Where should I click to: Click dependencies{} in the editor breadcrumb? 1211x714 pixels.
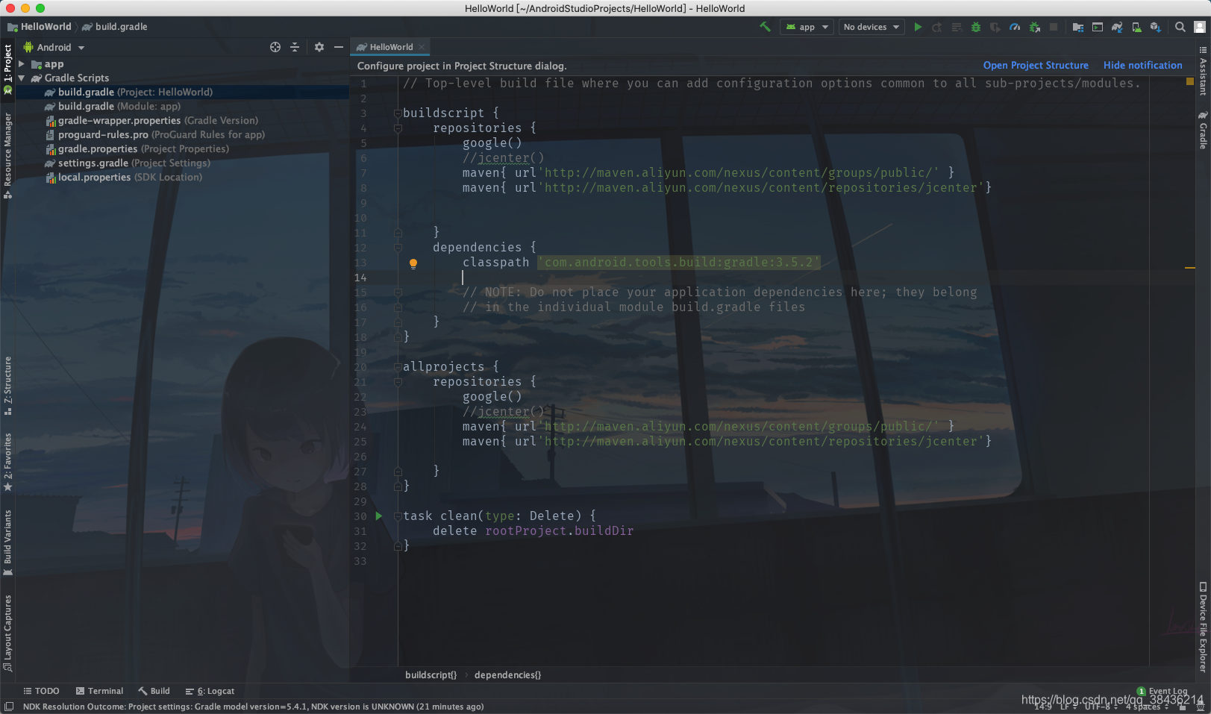tap(507, 674)
